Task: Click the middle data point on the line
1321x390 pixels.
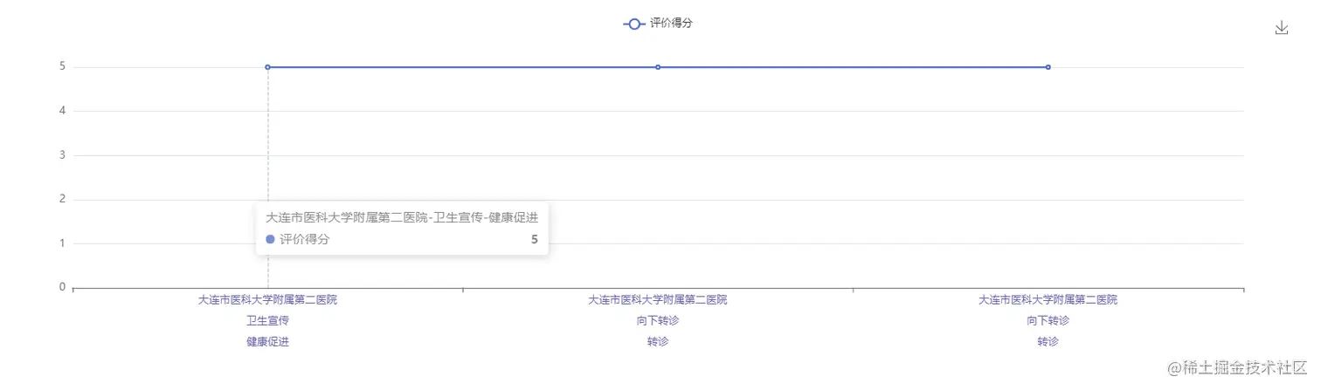Action: 658,67
